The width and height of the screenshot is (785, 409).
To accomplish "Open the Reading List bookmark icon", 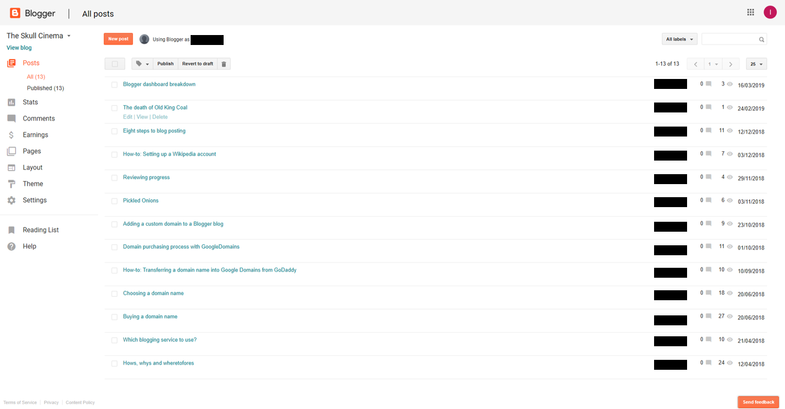I will pyautogui.click(x=12, y=230).
